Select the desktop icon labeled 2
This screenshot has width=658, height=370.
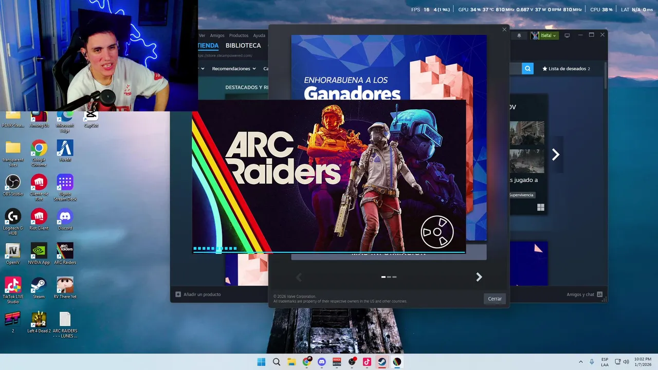coord(13,322)
